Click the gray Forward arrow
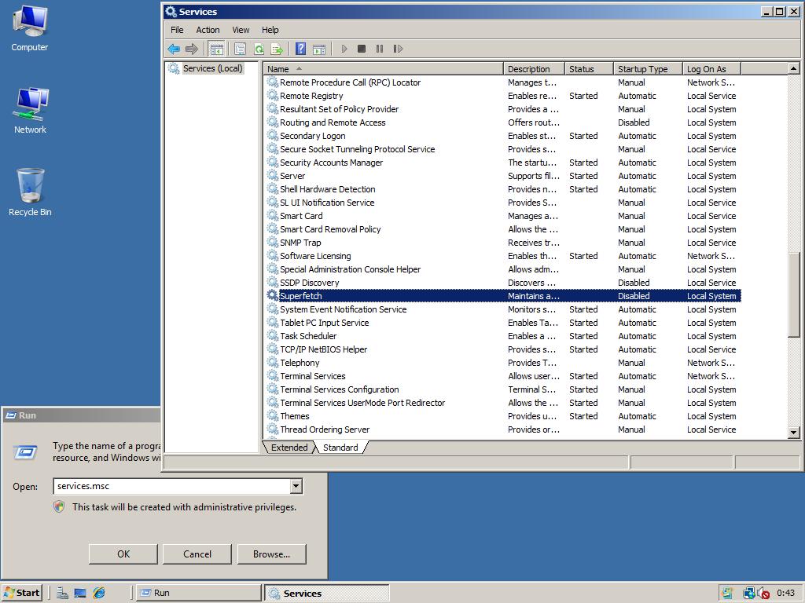Screen dimensions: 805x603 pyautogui.click(x=192, y=49)
